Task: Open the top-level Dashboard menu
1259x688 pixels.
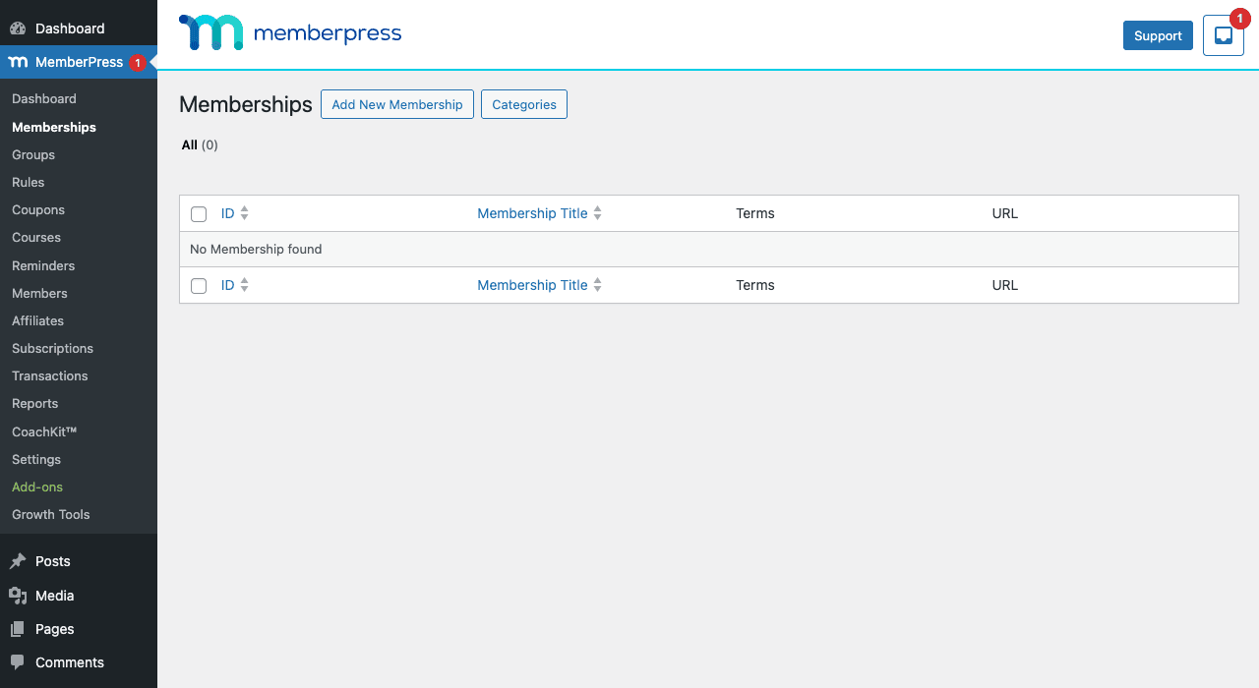Action: tap(79, 29)
